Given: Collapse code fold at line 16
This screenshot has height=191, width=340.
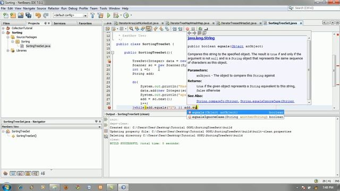Looking at the screenshot, I should [113, 53].
